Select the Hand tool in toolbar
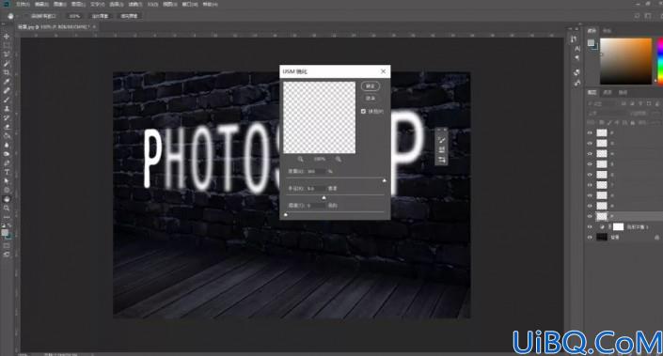 coord(7,199)
